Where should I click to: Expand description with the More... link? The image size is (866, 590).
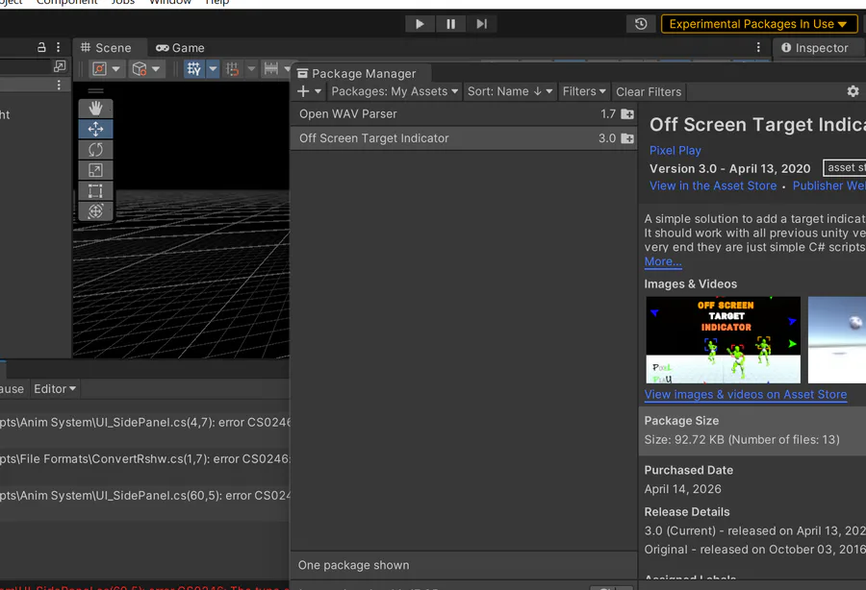[663, 262]
